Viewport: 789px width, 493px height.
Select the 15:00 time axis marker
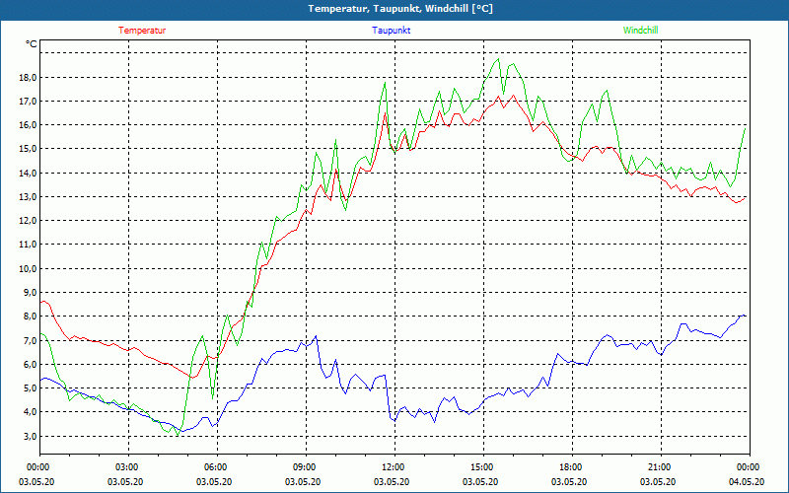tap(481, 467)
